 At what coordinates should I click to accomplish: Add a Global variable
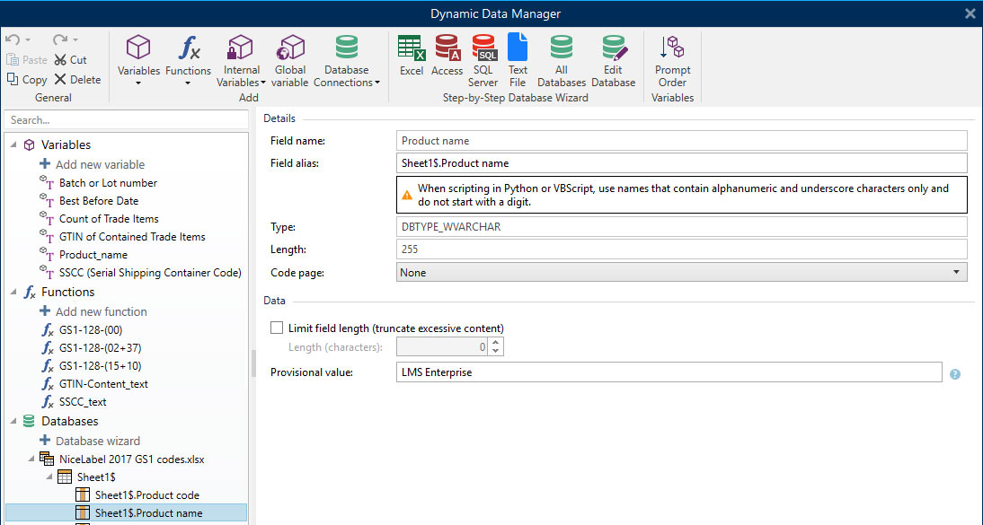pyautogui.click(x=290, y=60)
